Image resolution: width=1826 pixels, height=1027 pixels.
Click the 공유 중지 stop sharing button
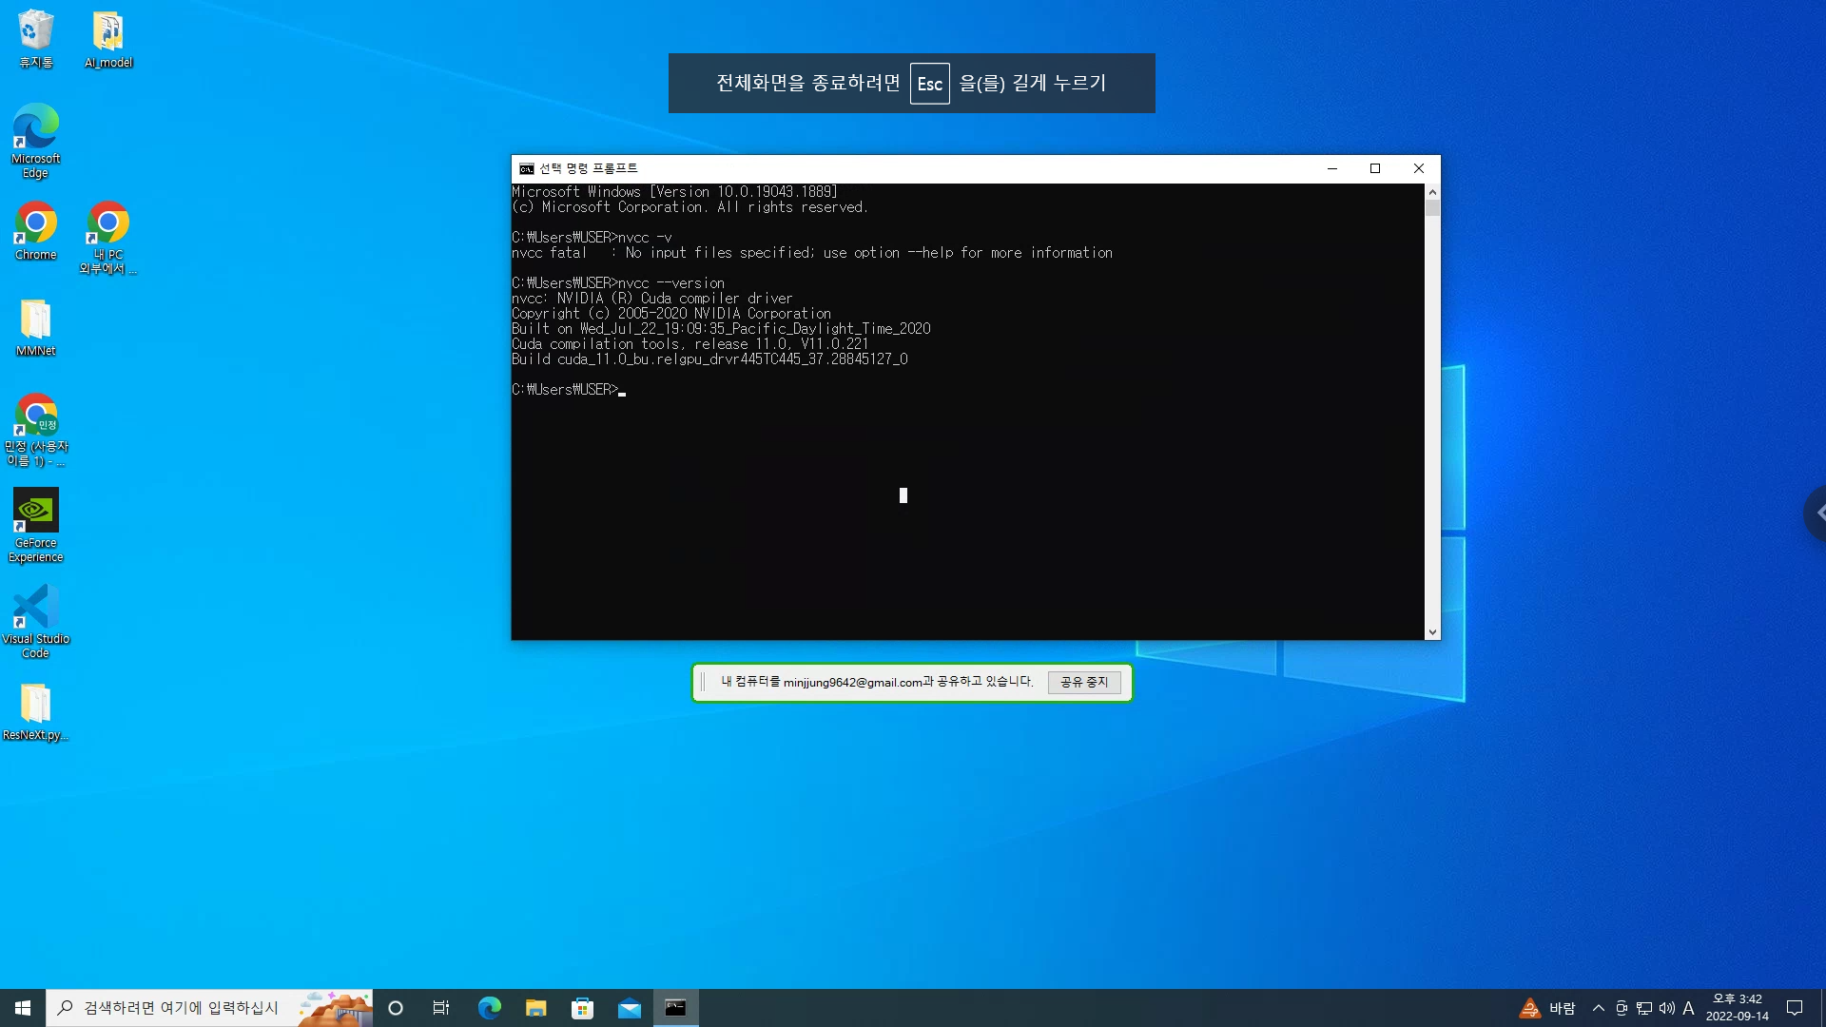pyautogui.click(x=1084, y=682)
